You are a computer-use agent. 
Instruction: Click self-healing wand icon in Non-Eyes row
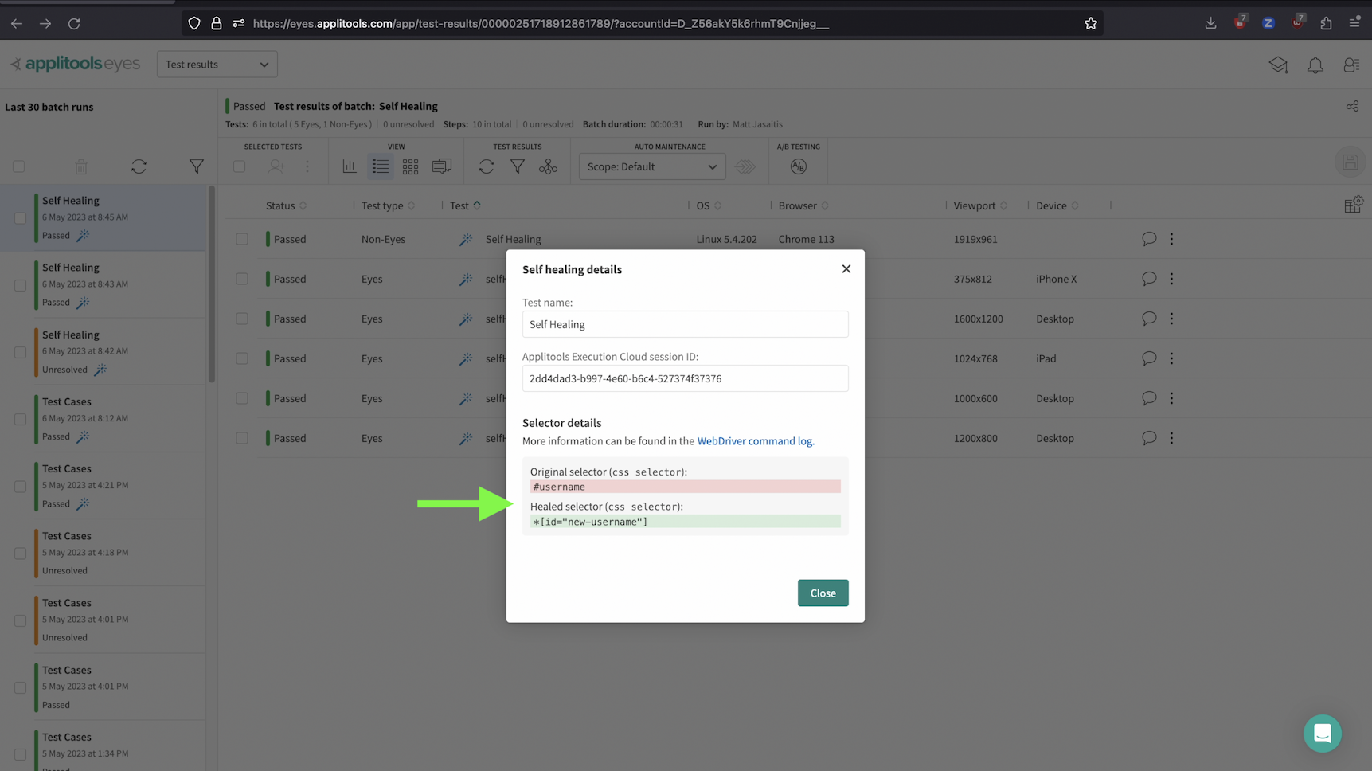(x=466, y=239)
